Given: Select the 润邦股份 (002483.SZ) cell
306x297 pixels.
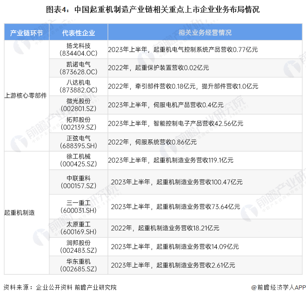Looking at the screenshot, I should [x=79, y=247].
